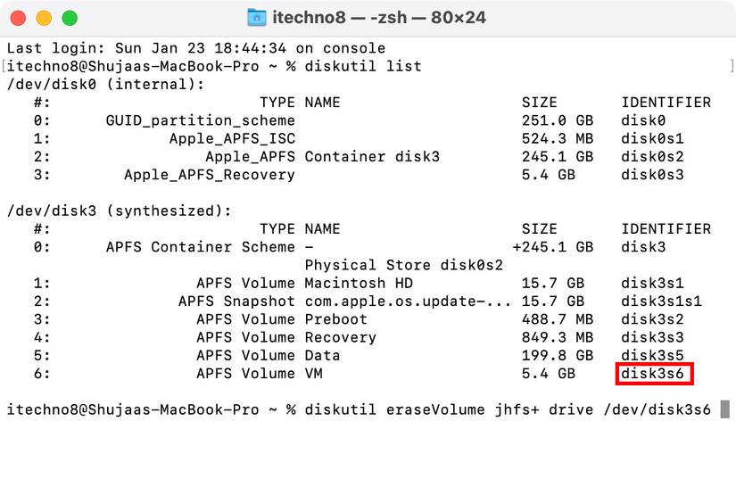This screenshot has width=736, height=479.
Task: Click the 'Data' volume name
Action: 322,356
